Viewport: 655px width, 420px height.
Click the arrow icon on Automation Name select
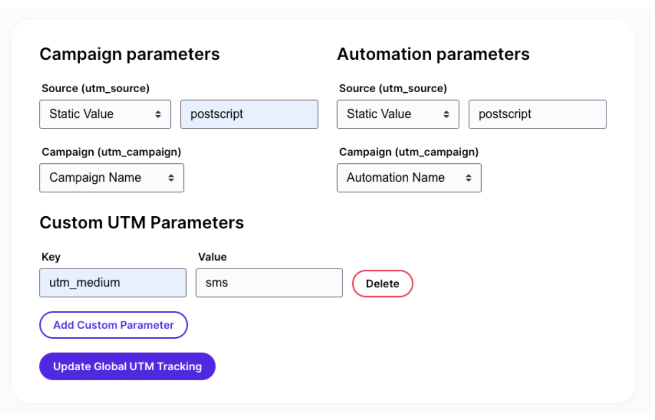468,178
